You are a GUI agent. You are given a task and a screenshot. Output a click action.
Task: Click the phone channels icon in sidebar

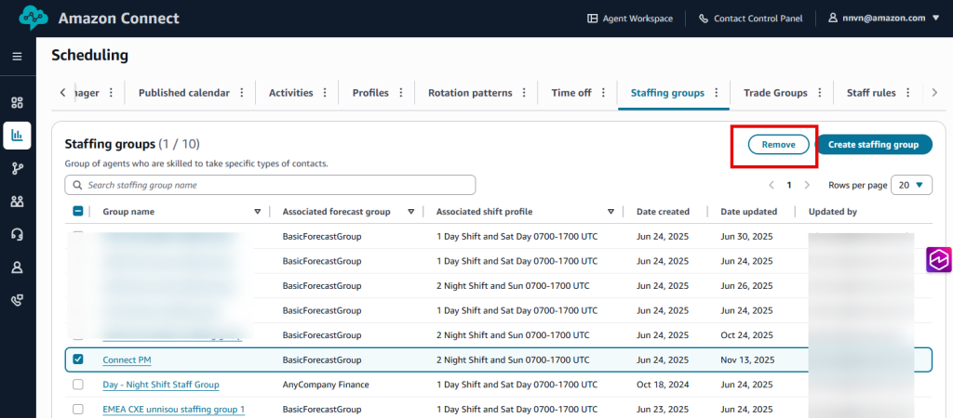[x=17, y=299]
